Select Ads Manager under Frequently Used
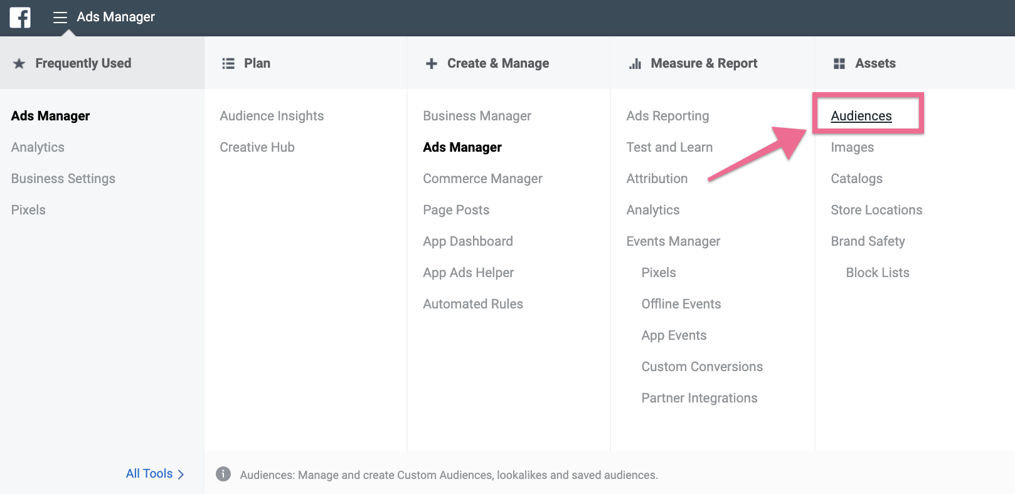The width and height of the screenshot is (1015, 494). pyautogui.click(x=51, y=116)
